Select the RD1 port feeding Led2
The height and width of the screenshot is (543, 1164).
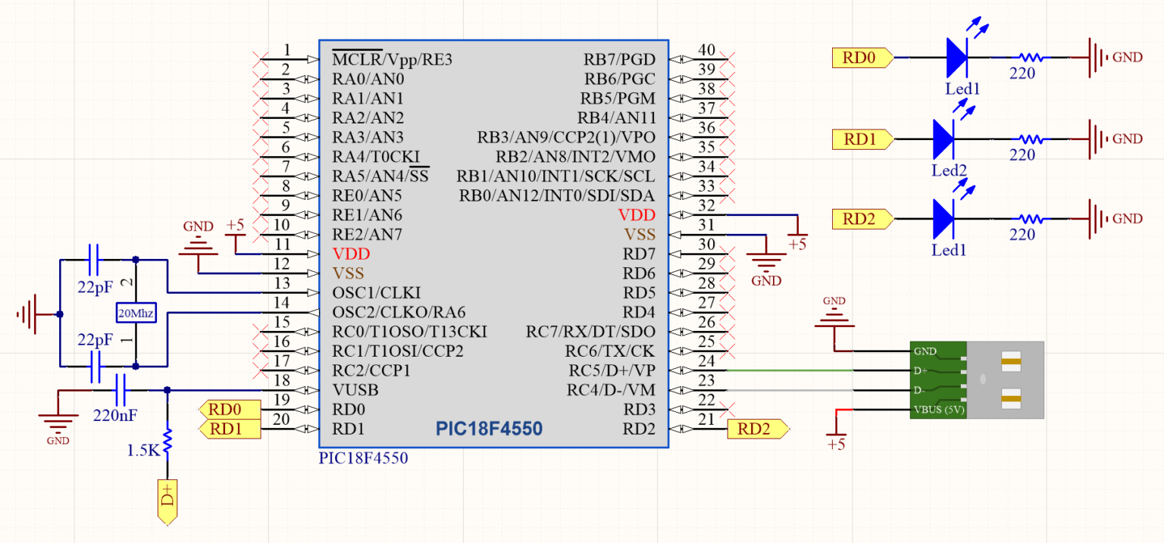pos(862,139)
